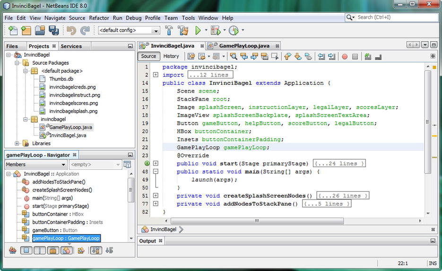The height and width of the screenshot is (271, 442).
Task: Open the Navigate menu
Action: tap(55, 18)
